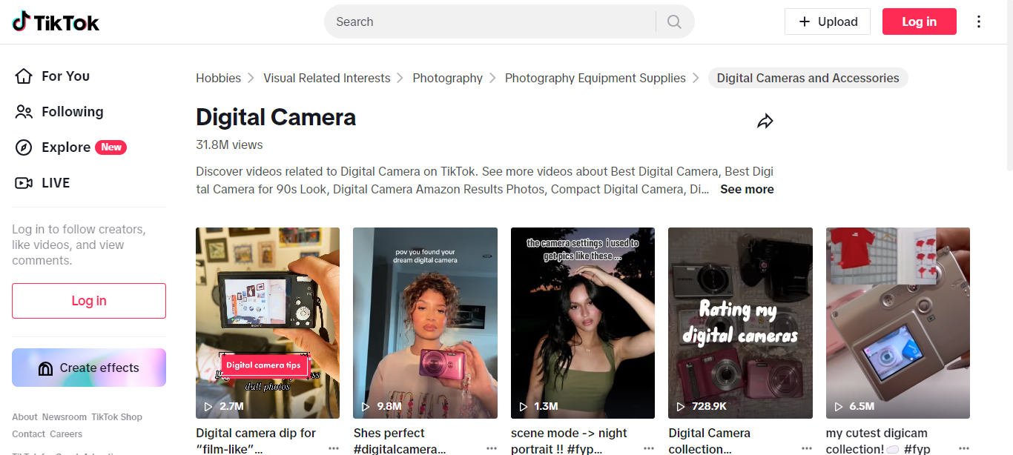Viewport: 1013px width, 455px height.
Task: Click the search magnifier icon
Action: coord(674,22)
